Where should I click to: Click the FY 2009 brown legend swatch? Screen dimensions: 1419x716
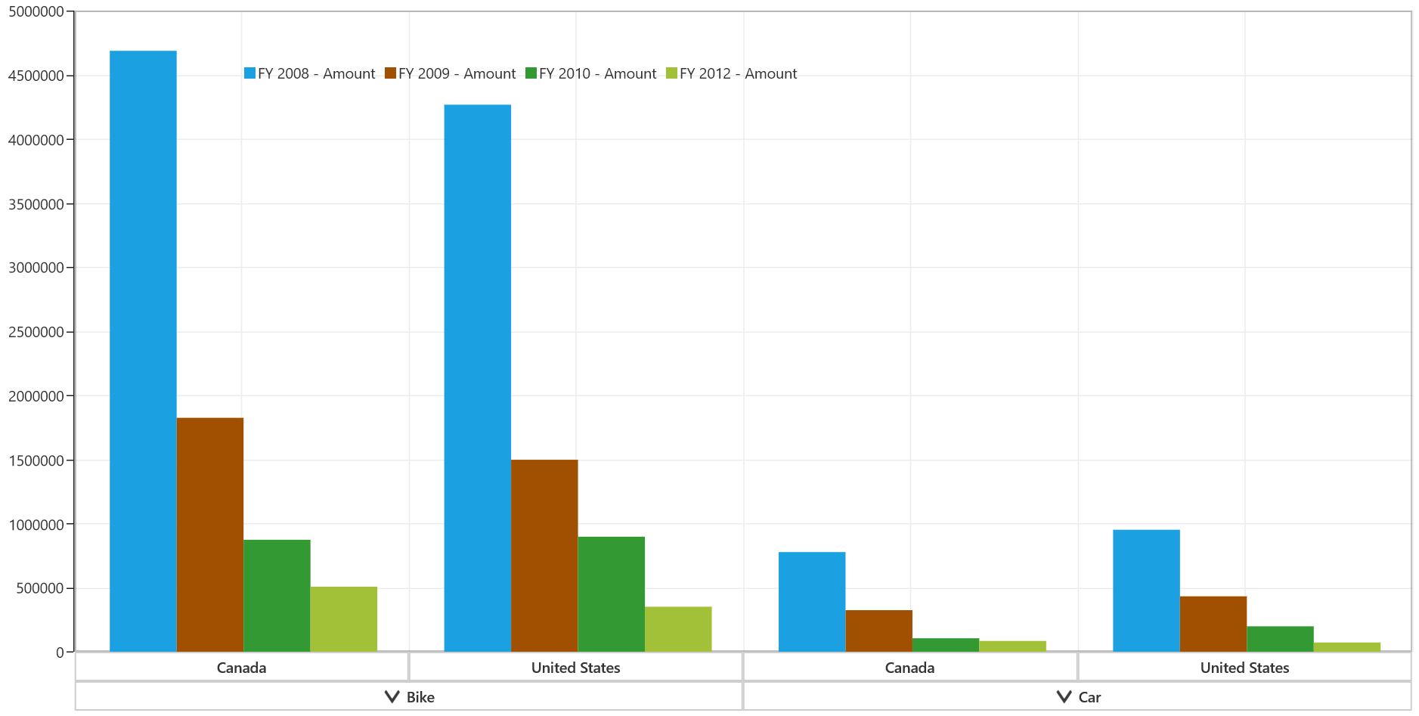coord(390,73)
